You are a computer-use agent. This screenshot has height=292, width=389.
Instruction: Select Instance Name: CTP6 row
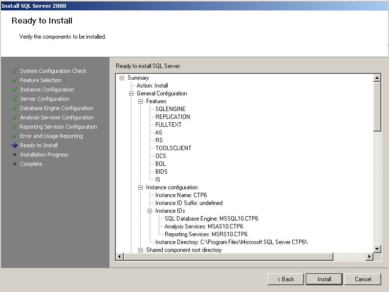click(181, 195)
